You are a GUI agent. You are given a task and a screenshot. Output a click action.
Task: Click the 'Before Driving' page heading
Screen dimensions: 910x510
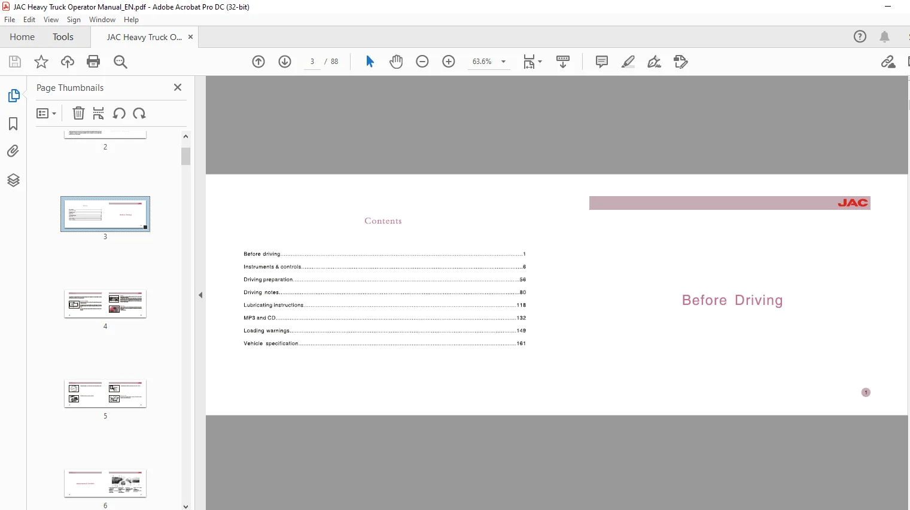(732, 300)
